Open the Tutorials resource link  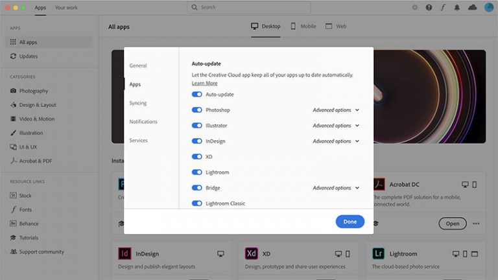coord(24,237)
